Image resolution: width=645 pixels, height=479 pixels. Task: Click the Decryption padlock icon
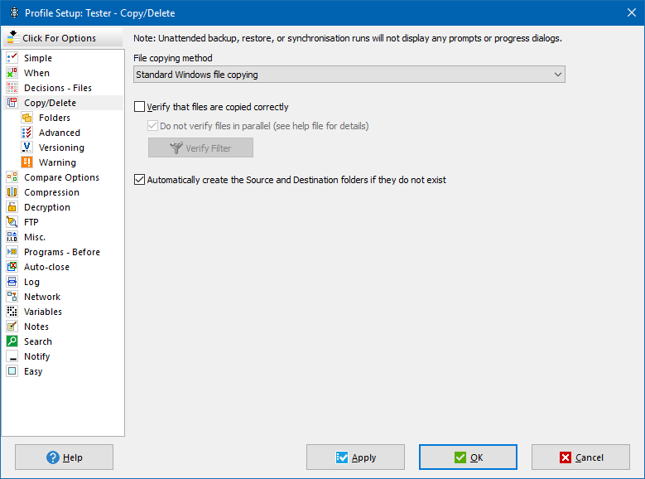(12, 207)
